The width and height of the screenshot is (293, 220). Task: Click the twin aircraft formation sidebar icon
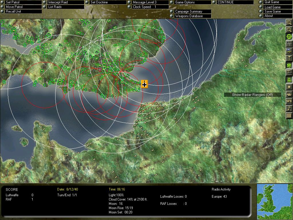point(289,72)
